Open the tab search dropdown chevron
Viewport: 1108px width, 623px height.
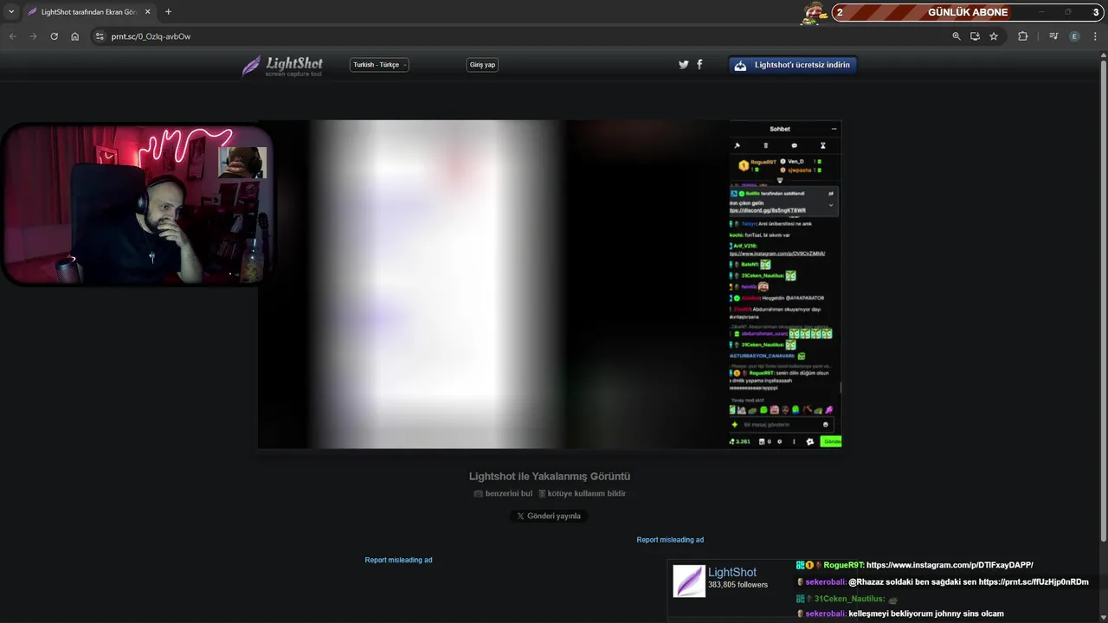[x=11, y=12]
